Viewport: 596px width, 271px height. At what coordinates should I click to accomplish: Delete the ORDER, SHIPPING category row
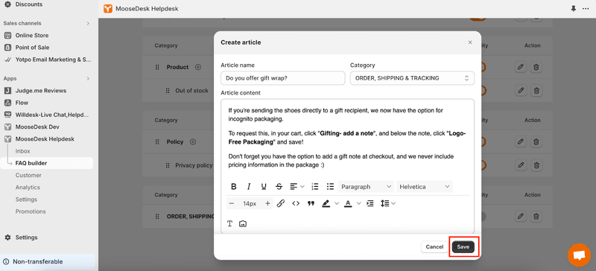pyautogui.click(x=536, y=216)
